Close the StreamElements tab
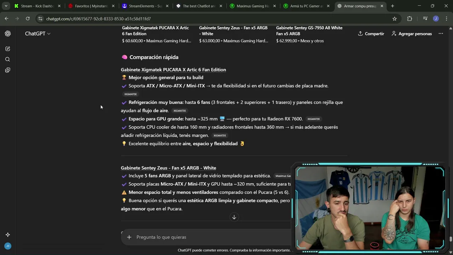This screenshot has width=453, height=255. 167,6
